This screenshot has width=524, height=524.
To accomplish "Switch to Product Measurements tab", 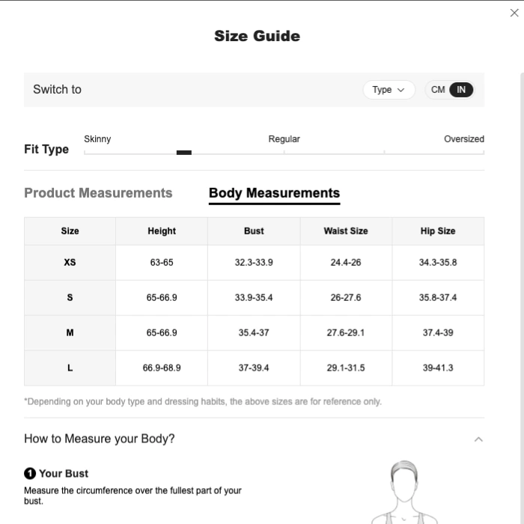I will click(x=98, y=193).
